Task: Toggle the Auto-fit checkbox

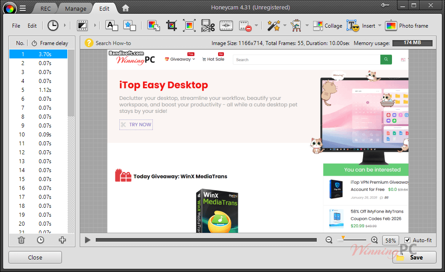Action: [x=407, y=240]
